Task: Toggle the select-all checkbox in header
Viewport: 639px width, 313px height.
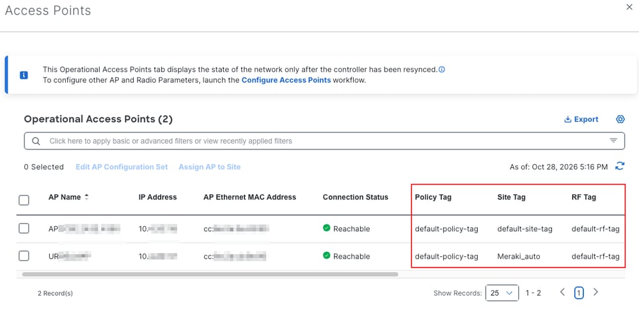Action: [x=24, y=200]
